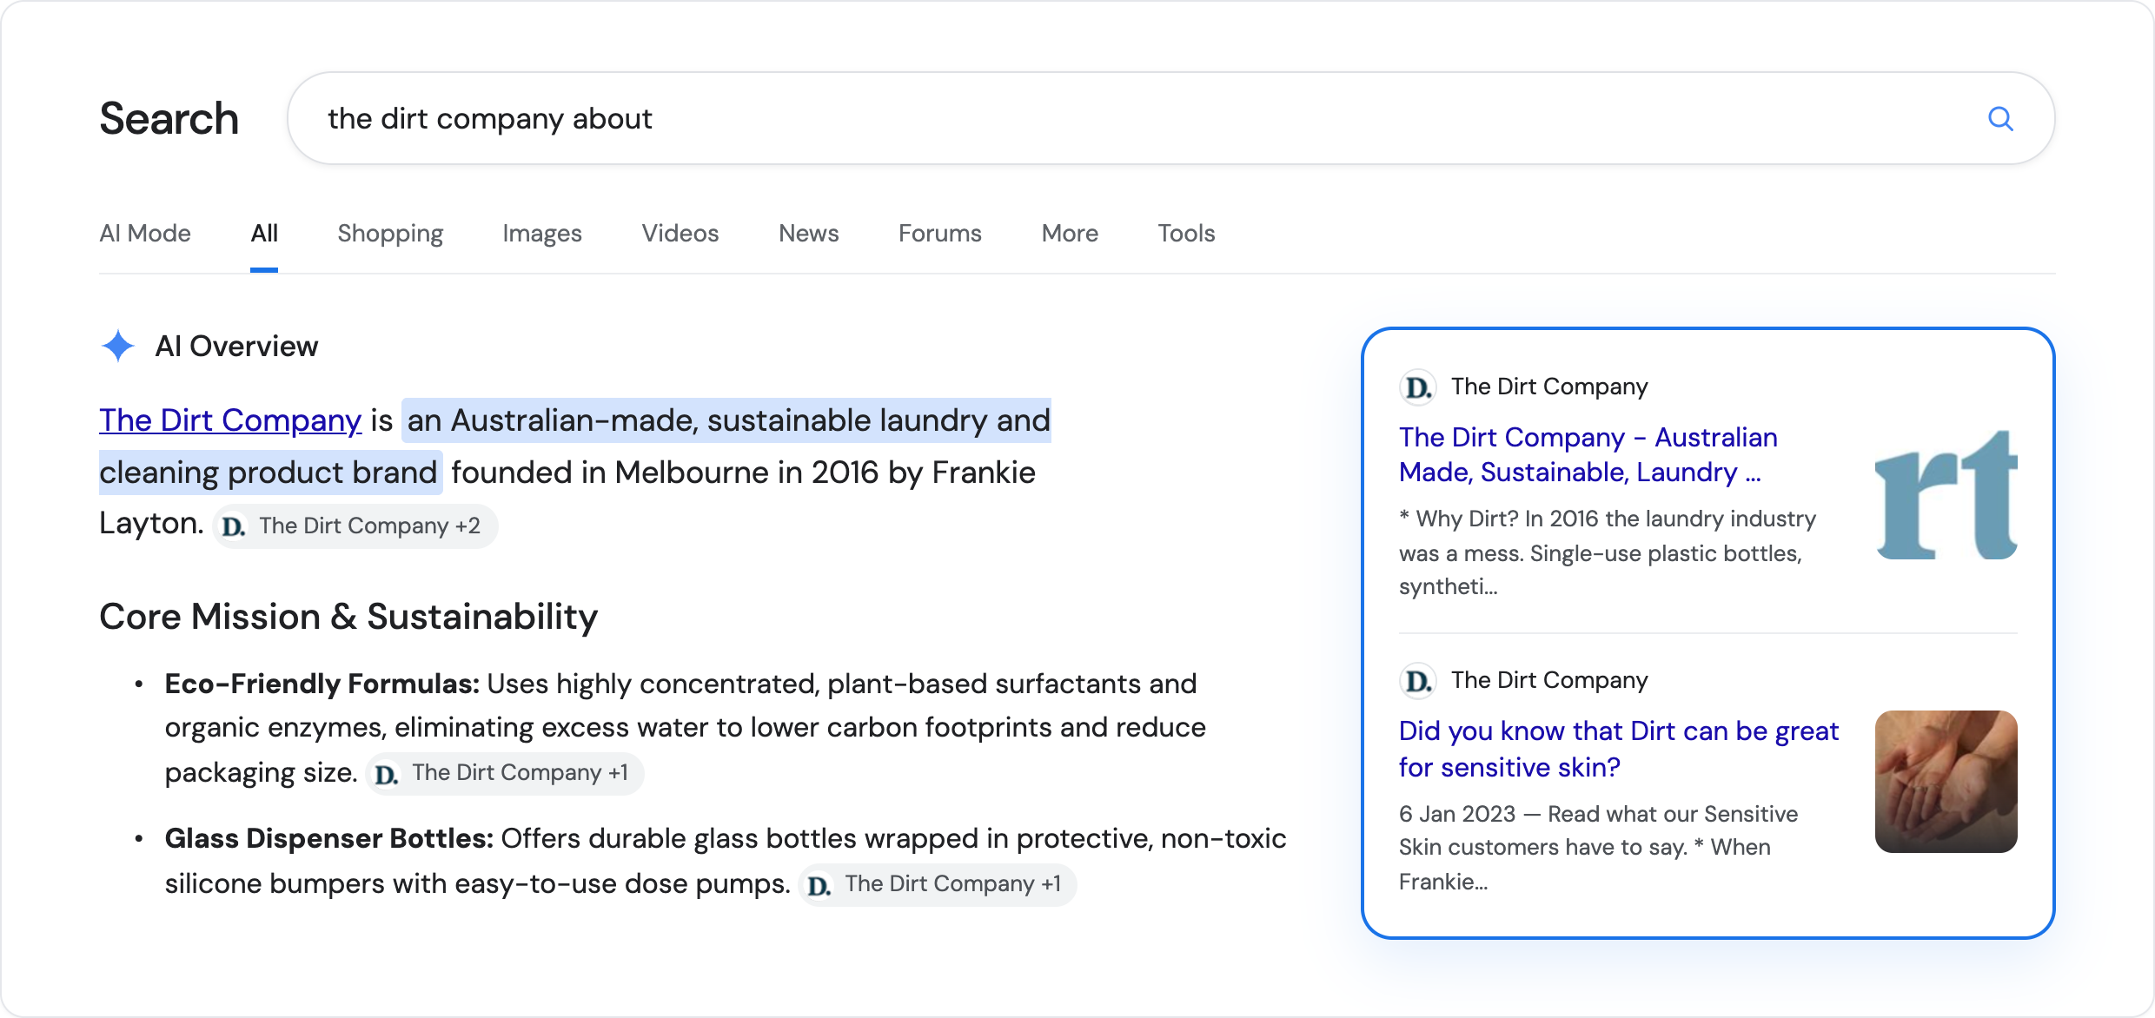Open the Shopping tab
Viewport: 2155px width, 1018px height.
(390, 233)
